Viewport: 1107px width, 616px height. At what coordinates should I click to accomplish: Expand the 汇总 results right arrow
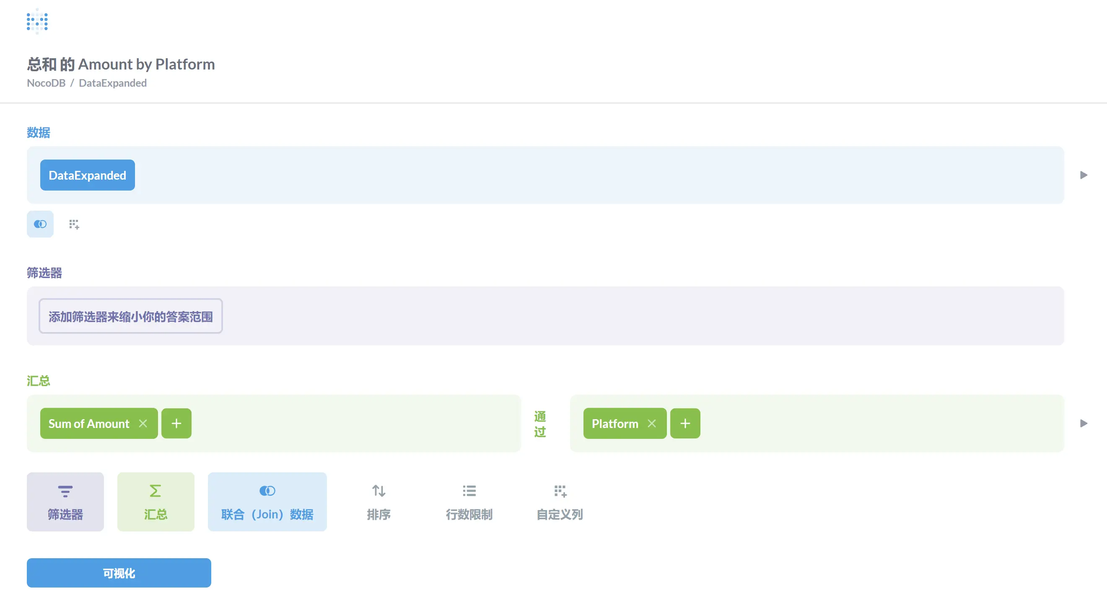[x=1083, y=423]
